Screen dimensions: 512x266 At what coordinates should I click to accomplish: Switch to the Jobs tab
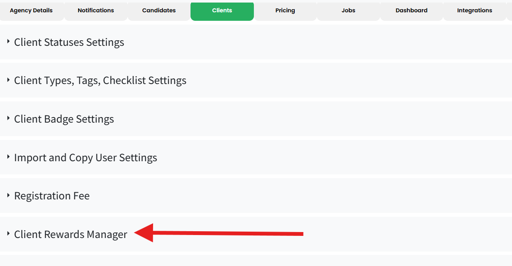(348, 11)
